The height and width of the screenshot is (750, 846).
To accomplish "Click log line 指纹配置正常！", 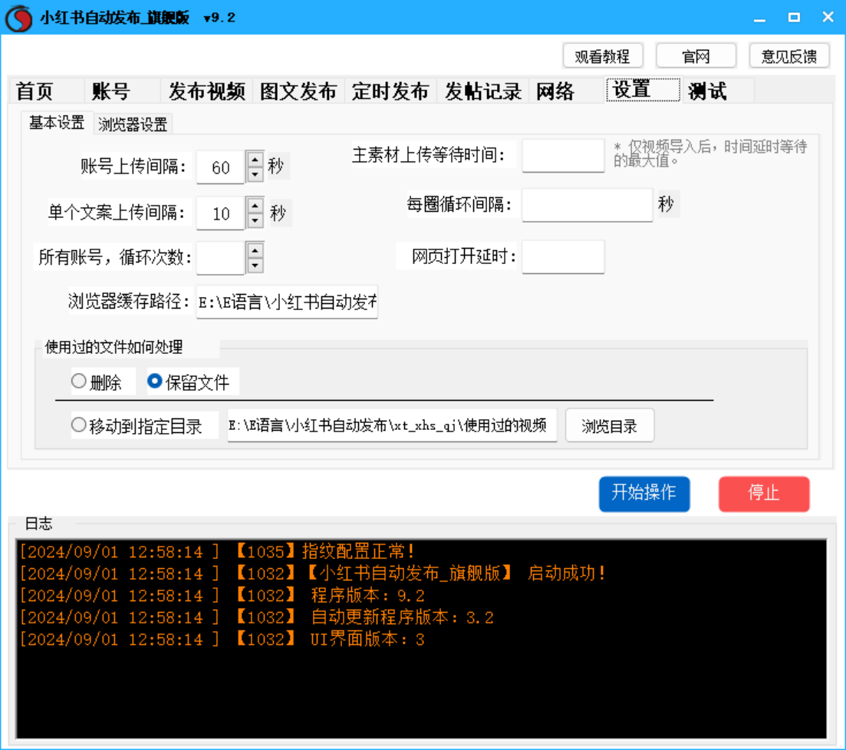I will 217,551.
